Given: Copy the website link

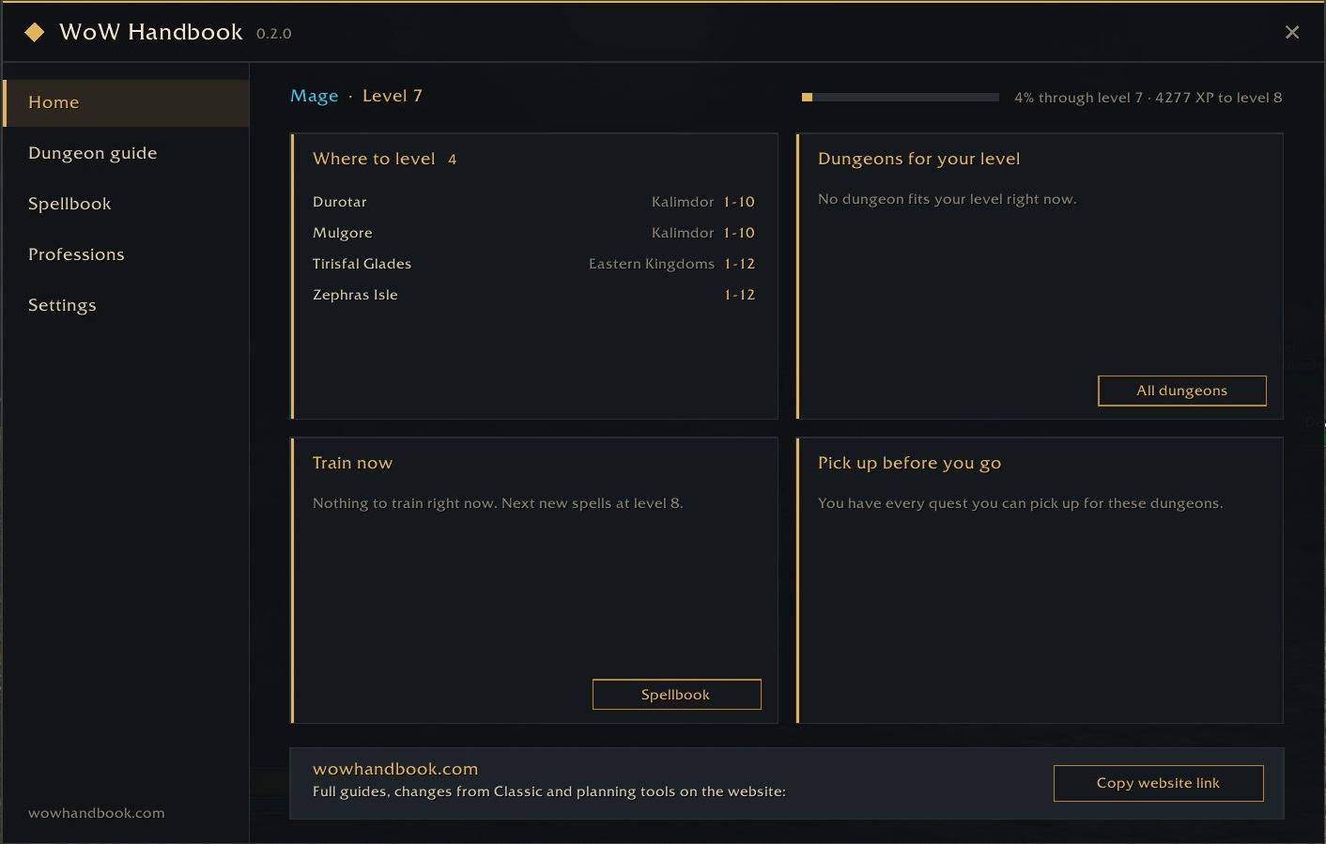Looking at the screenshot, I should click(x=1158, y=783).
